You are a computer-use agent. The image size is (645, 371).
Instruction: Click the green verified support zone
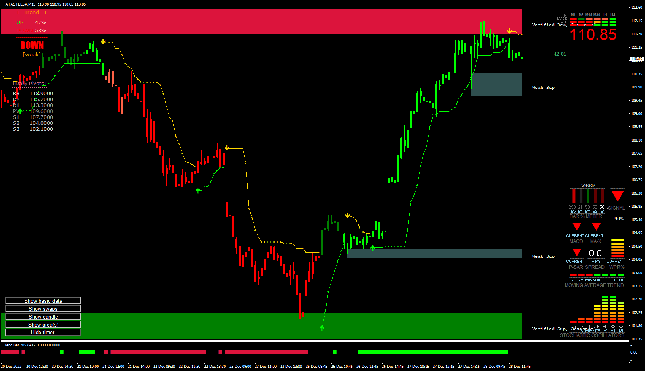point(261,326)
